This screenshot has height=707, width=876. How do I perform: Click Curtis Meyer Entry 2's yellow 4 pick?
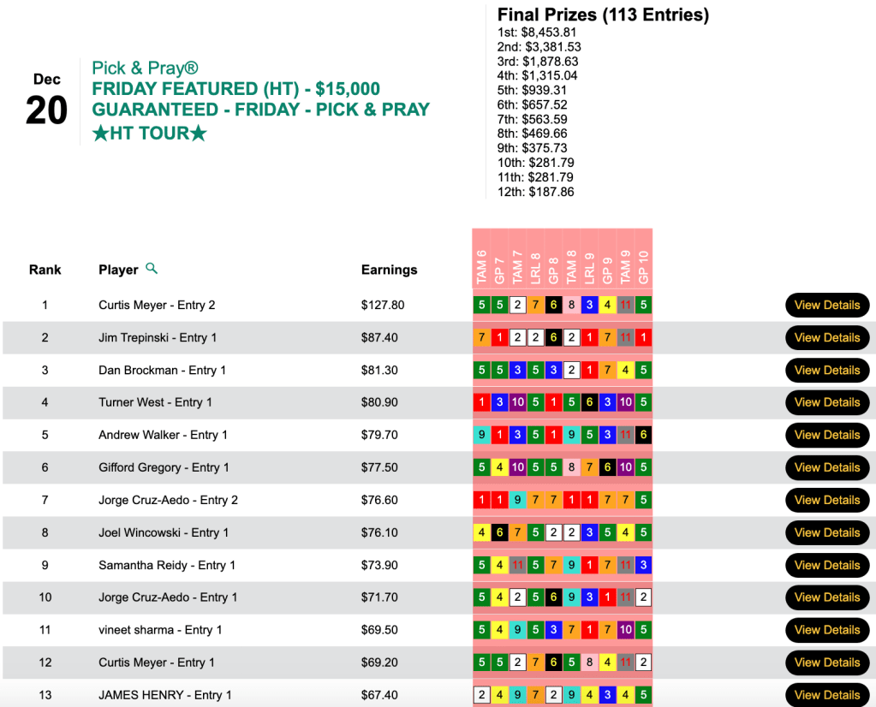(x=607, y=306)
